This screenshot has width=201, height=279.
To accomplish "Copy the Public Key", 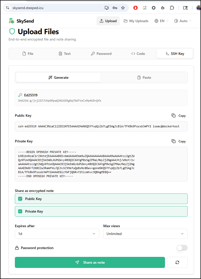I will coord(179,116).
